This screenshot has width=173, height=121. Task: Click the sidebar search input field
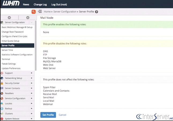coord(16,12)
